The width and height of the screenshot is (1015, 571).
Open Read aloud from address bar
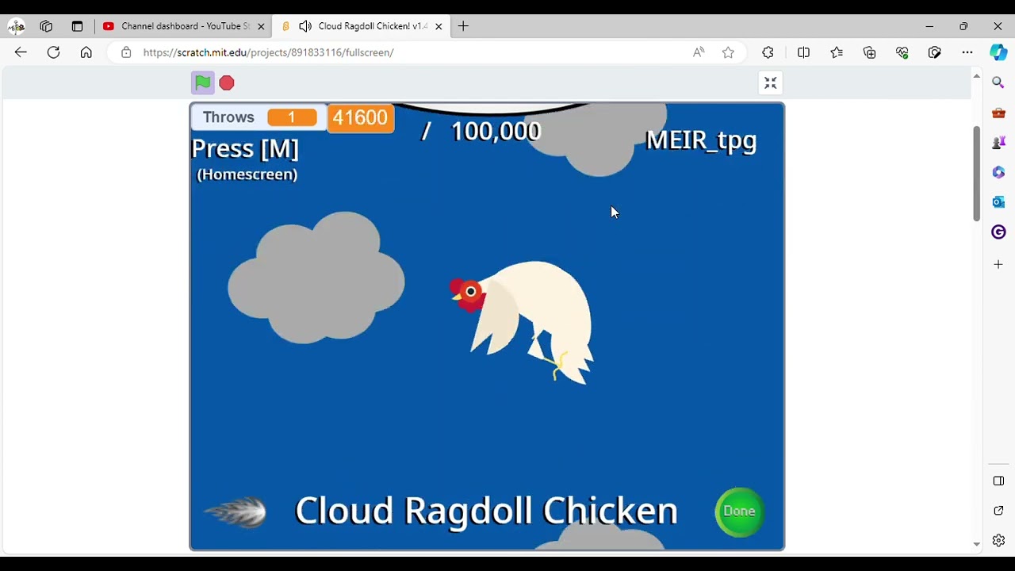tap(699, 52)
